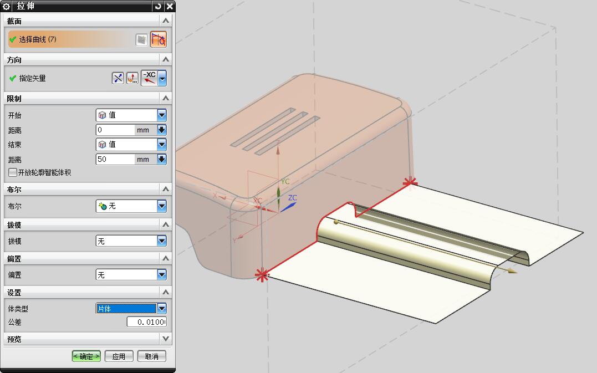Open the vector dialog icon
The height and width of the screenshot is (373, 597).
click(132, 78)
